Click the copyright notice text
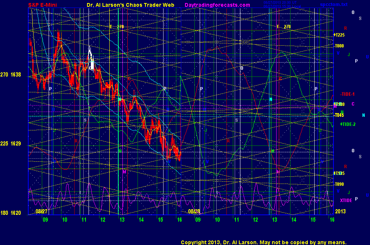 [264, 242]
